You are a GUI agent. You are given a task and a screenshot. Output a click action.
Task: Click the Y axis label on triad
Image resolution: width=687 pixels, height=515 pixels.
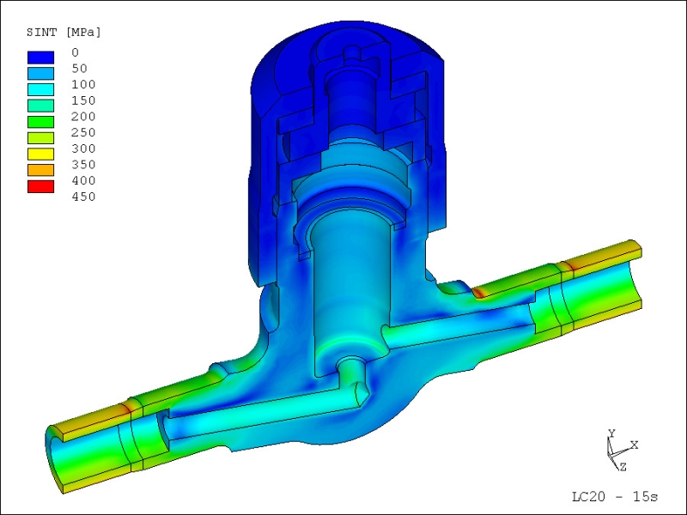click(x=612, y=433)
